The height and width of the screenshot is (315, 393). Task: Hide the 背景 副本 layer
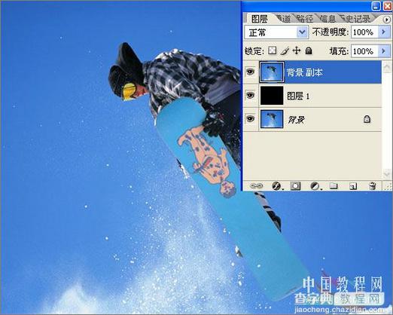[x=250, y=72]
